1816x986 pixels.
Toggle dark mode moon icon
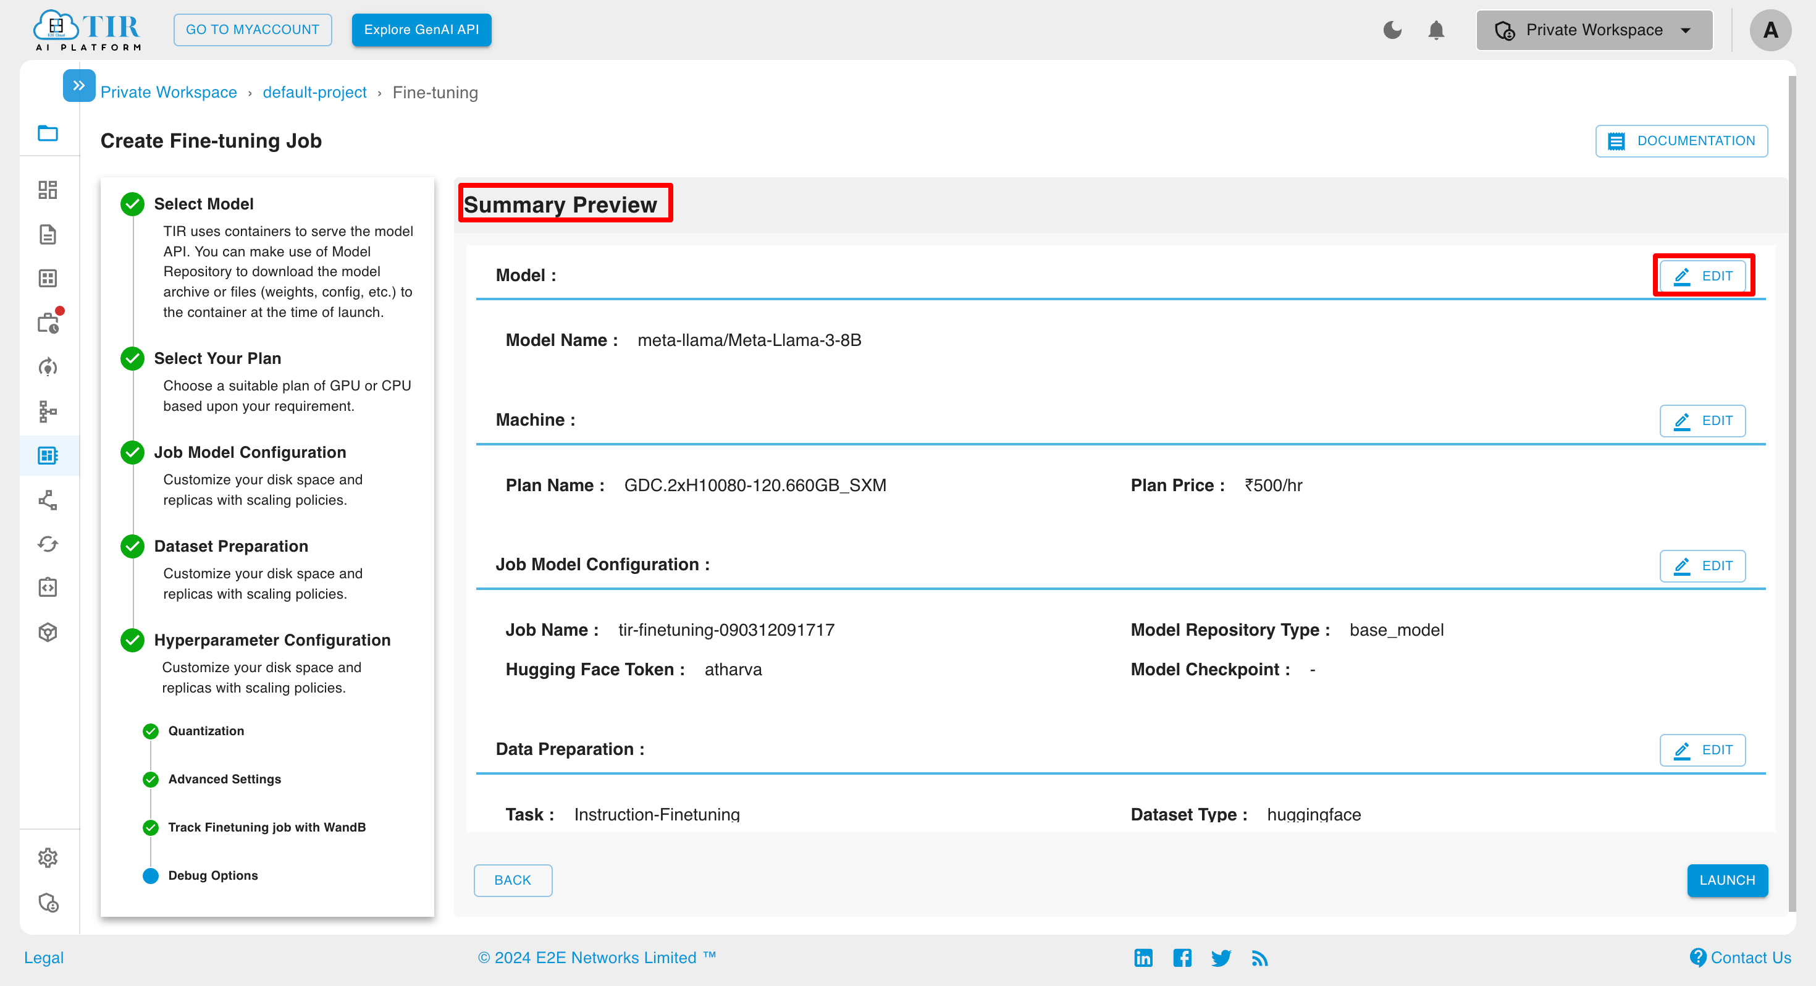(1392, 30)
